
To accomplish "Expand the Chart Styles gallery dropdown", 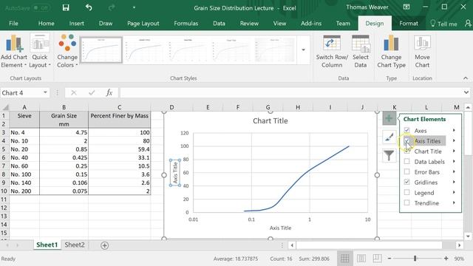I will coord(303,50).
